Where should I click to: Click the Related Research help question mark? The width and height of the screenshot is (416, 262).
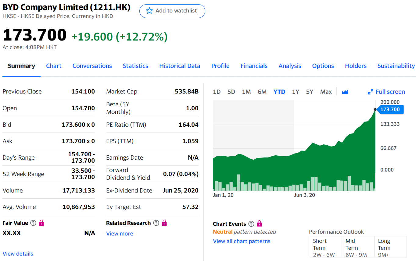[x=156, y=223]
